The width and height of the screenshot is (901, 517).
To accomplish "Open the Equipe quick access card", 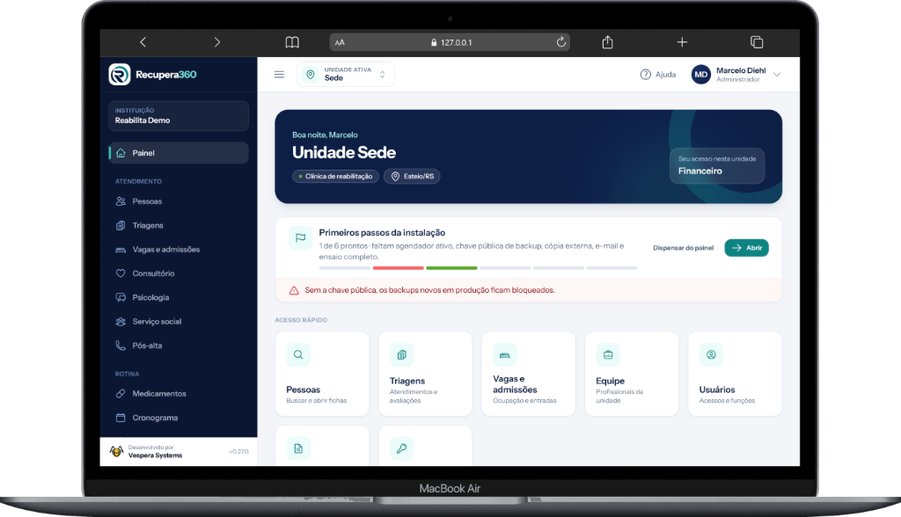I will [x=632, y=374].
